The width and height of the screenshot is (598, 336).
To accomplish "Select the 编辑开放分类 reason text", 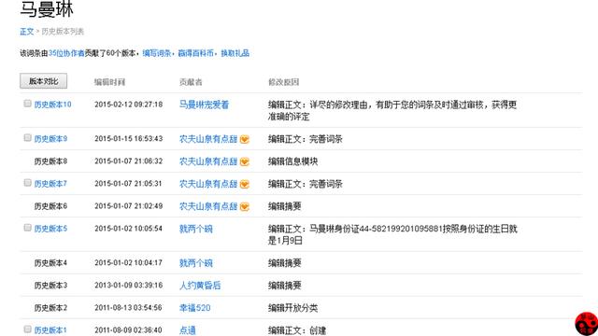I will (x=292, y=308).
